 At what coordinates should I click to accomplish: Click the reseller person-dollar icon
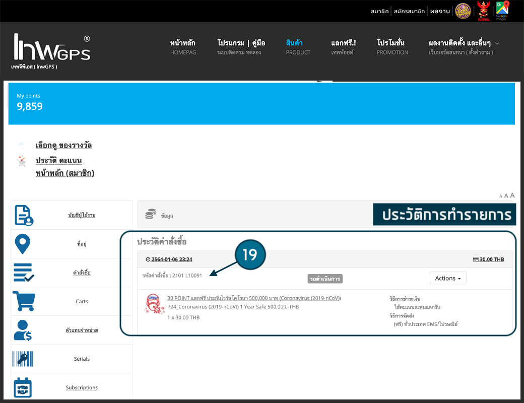click(24, 330)
